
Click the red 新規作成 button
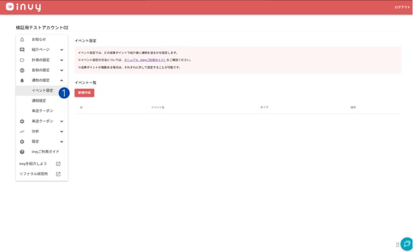coord(84,93)
